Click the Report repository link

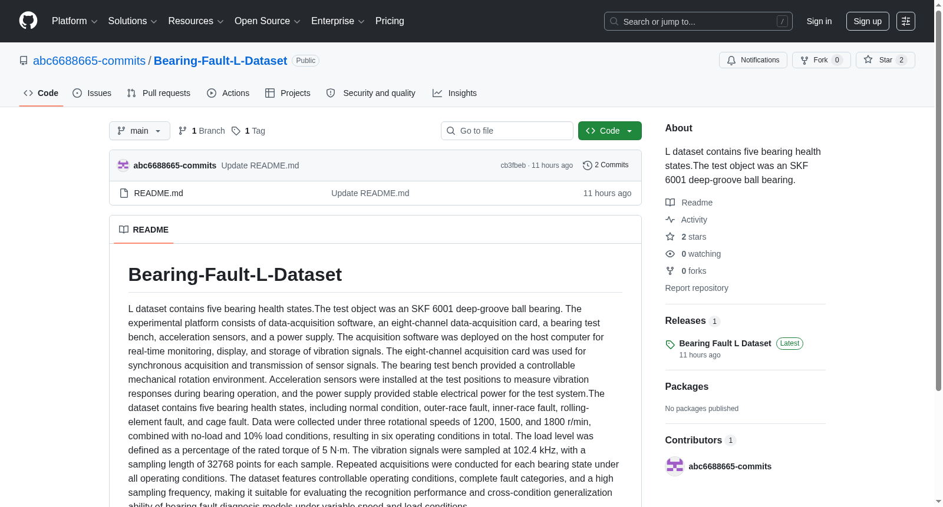(697, 288)
